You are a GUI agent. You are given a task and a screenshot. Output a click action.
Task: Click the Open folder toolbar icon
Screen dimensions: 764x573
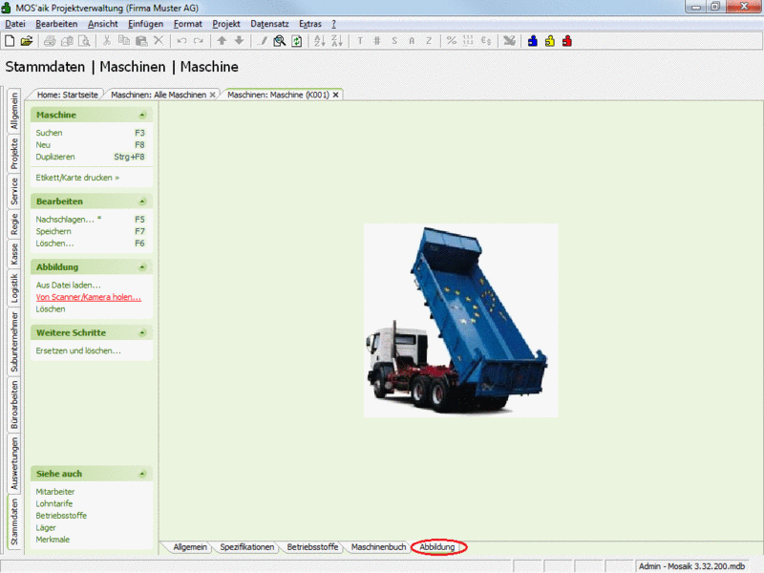(27, 41)
